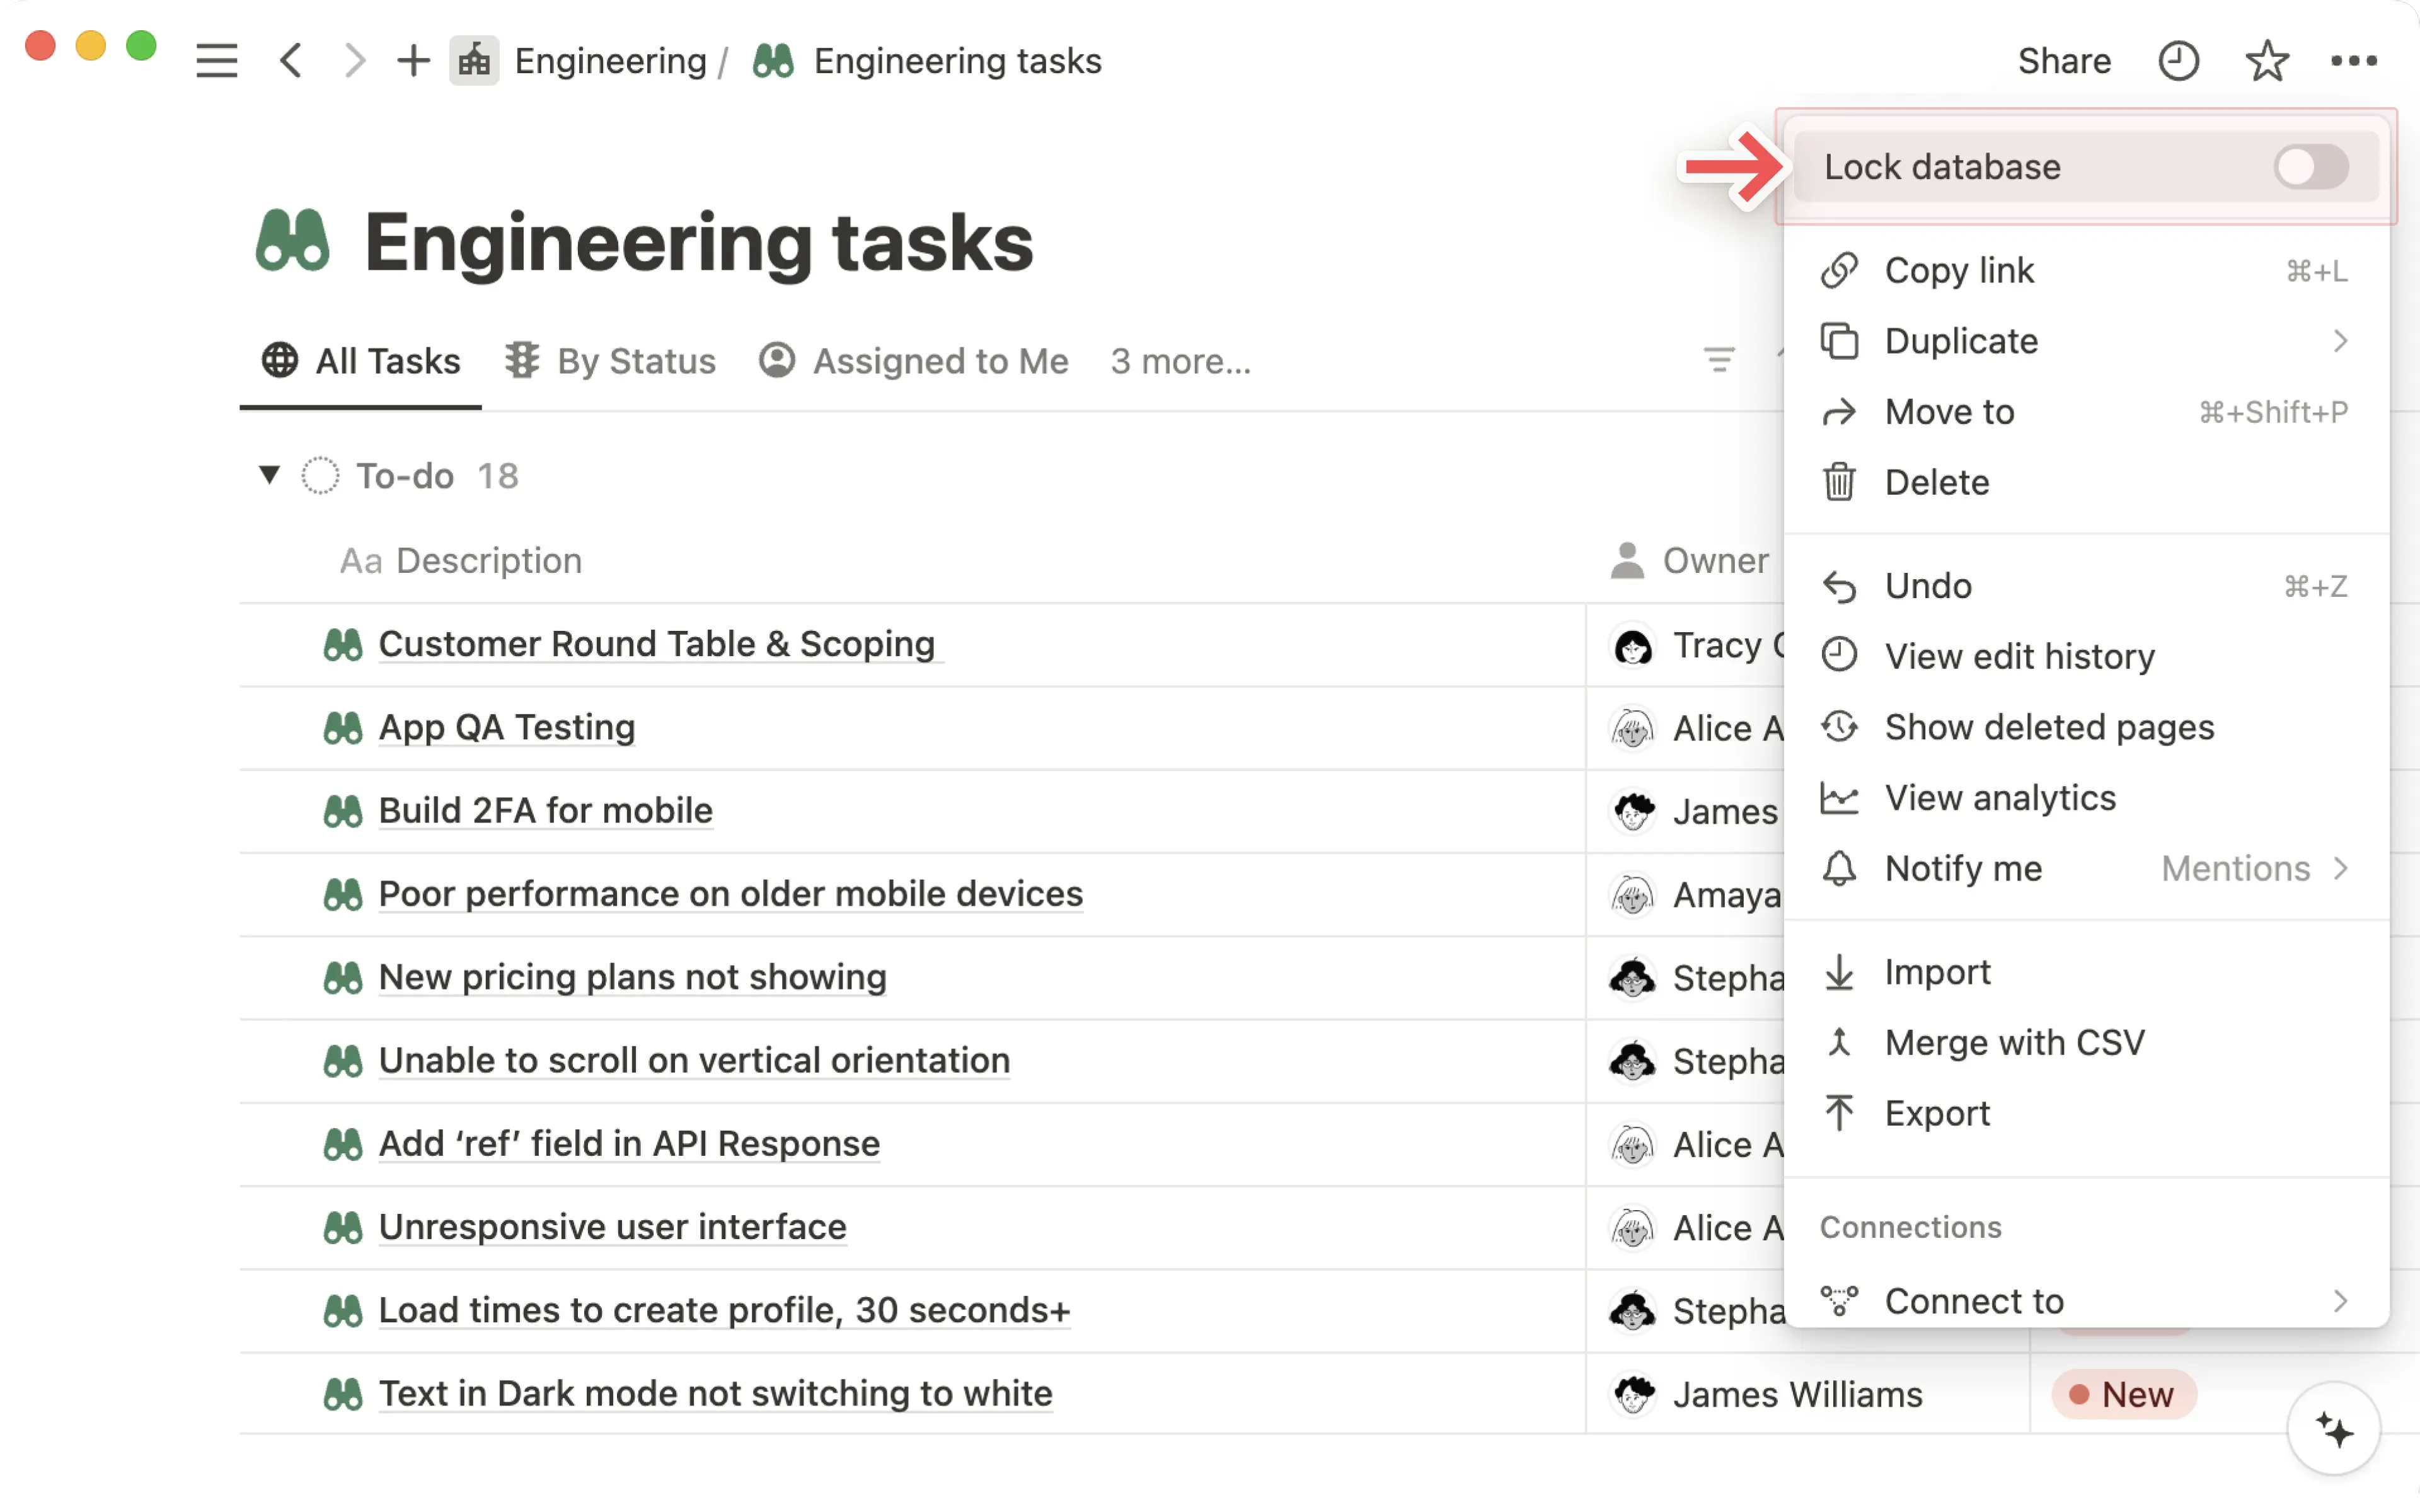The image size is (2420, 1512).
Task: Click the filter icon above the table
Action: pos(1719,360)
